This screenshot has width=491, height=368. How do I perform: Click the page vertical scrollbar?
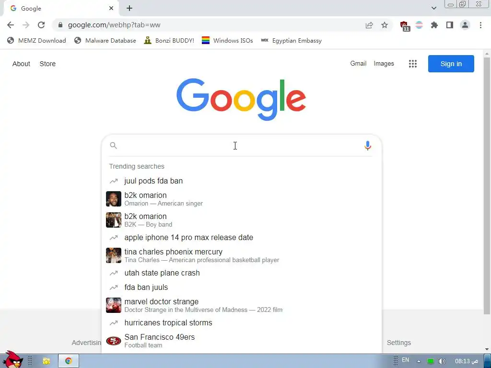[x=487, y=185]
